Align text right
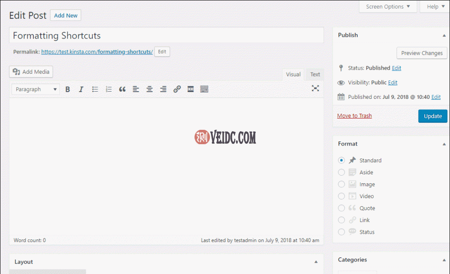This screenshot has height=274, width=450. coord(163,89)
